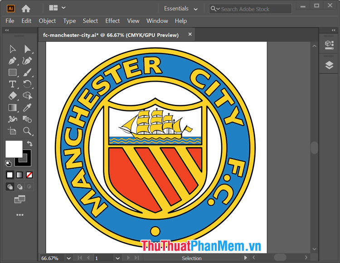This screenshot has width=340, height=263.
Task: Go to previous artboard
Action: tap(88, 258)
